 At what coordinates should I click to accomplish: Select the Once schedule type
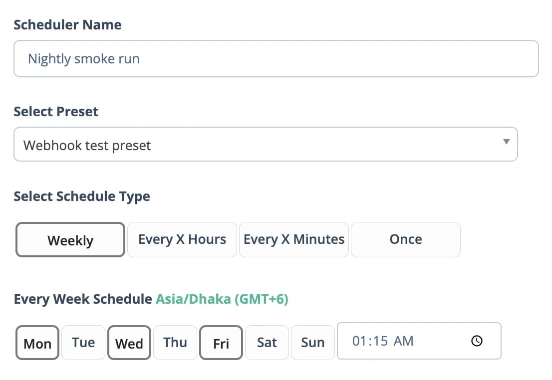point(406,239)
